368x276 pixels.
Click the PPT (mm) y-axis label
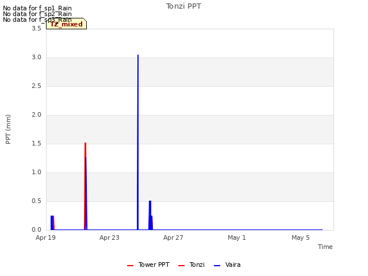(8, 129)
